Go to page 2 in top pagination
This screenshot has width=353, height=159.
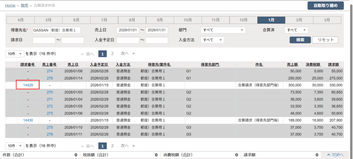112,54
